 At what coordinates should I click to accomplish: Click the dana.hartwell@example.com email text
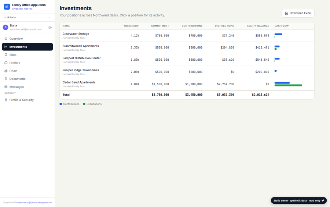[26, 29]
